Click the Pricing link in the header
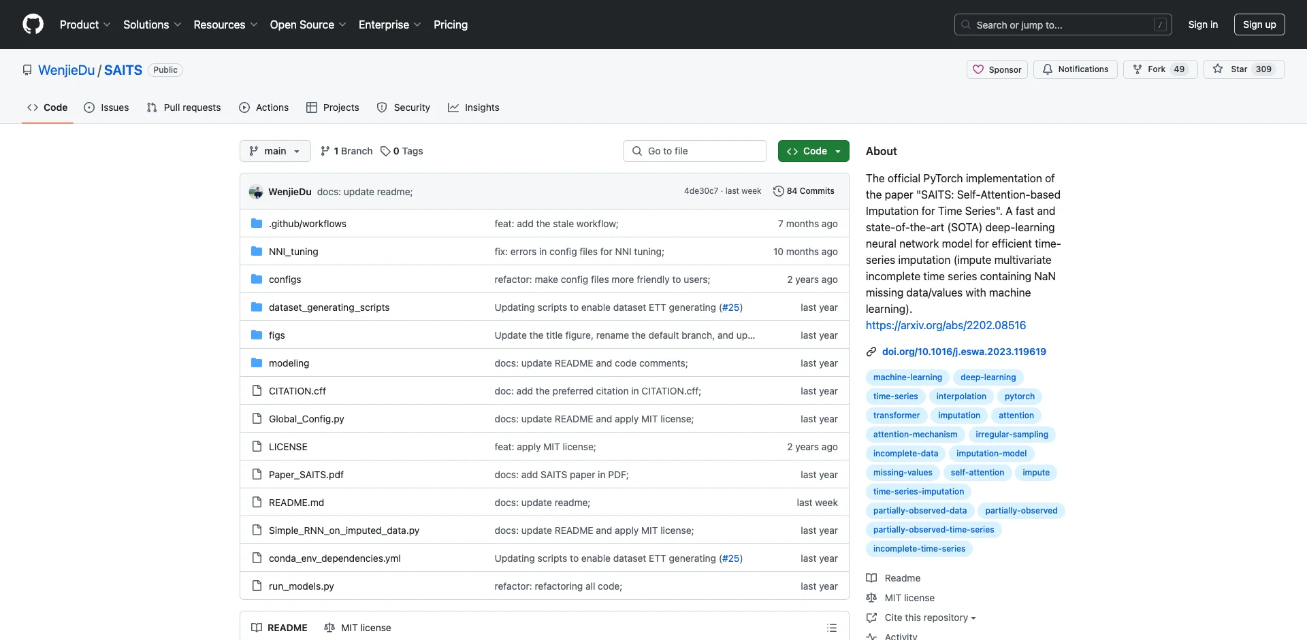Image resolution: width=1307 pixels, height=640 pixels. [451, 24]
